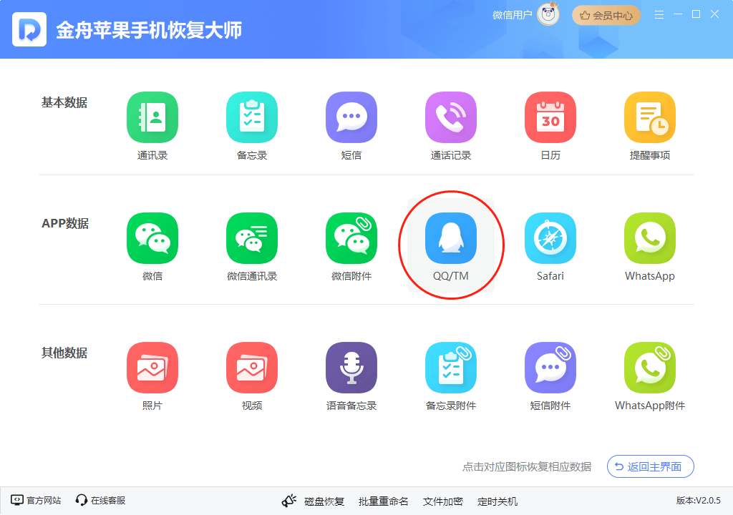733x515 pixels.
Task: Open 短信 text message recovery
Action: click(x=351, y=117)
